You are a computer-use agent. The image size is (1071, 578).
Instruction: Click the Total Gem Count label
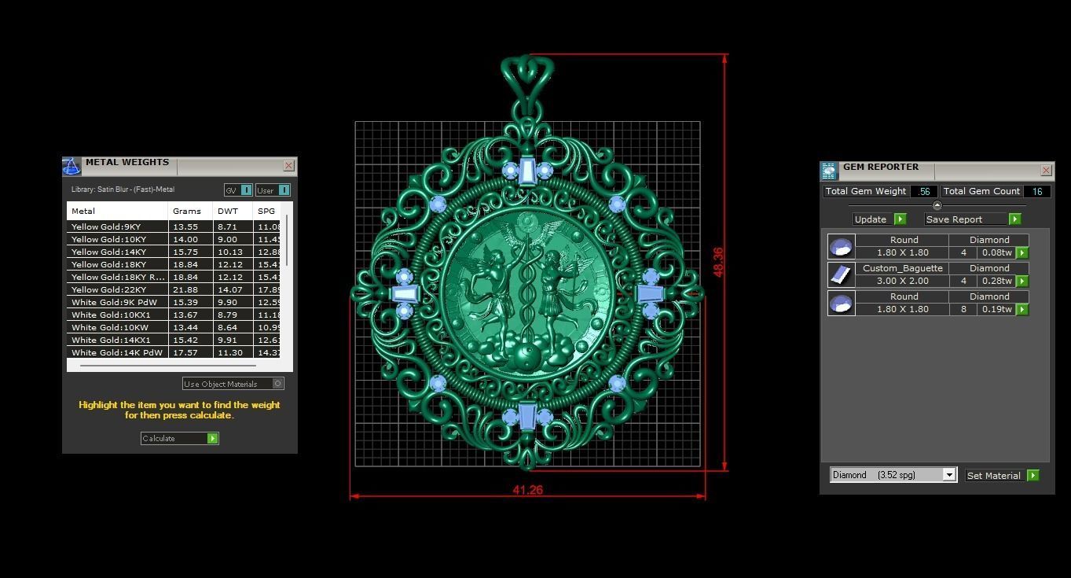pos(981,191)
